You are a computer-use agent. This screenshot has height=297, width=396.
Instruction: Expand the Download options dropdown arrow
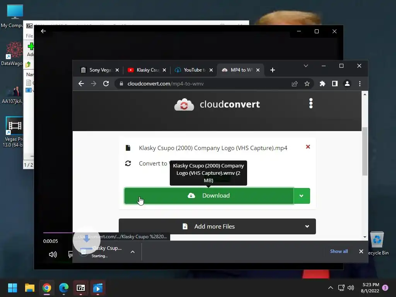[302, 196]
